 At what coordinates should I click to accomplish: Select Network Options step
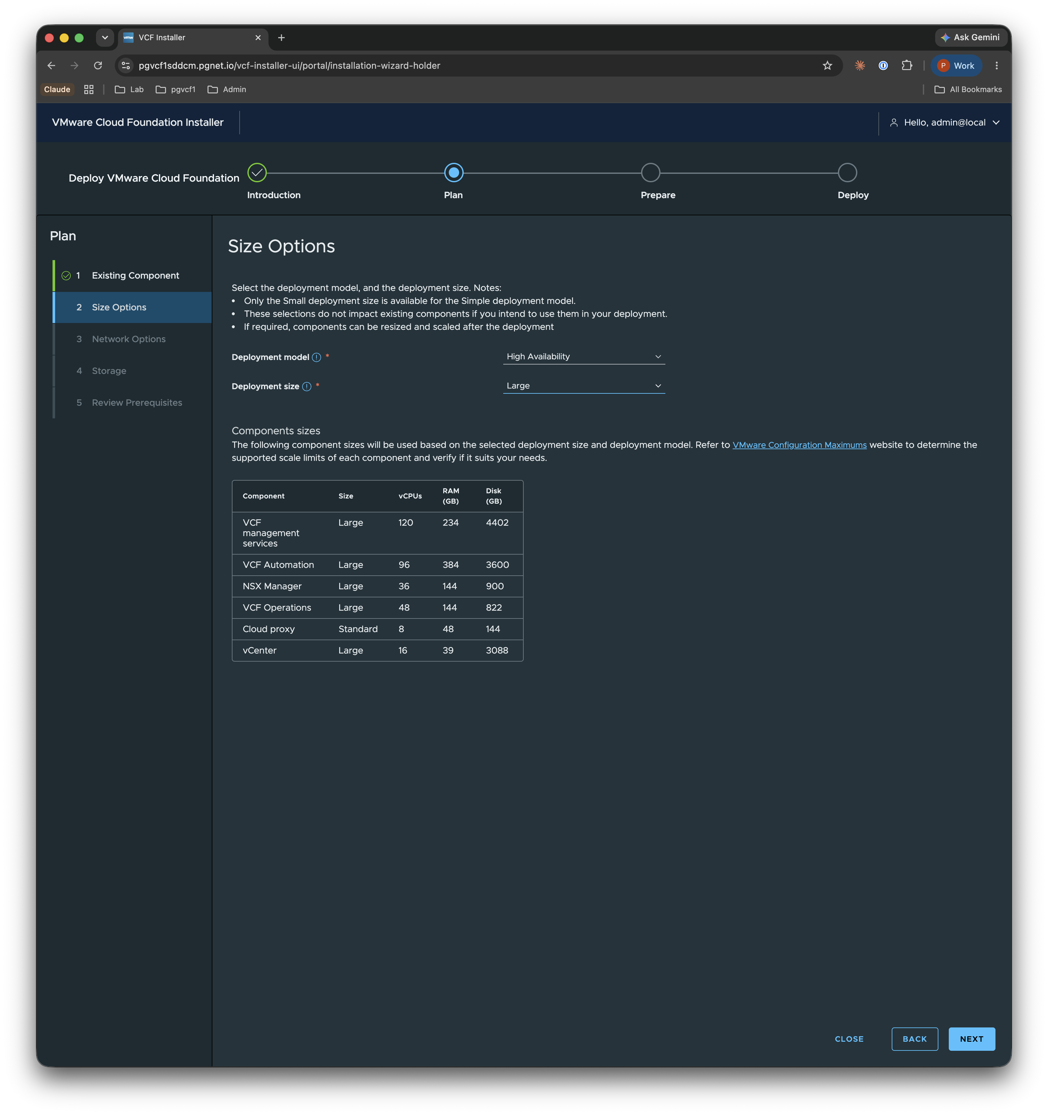pyautogui.click(x=133, y=339)
